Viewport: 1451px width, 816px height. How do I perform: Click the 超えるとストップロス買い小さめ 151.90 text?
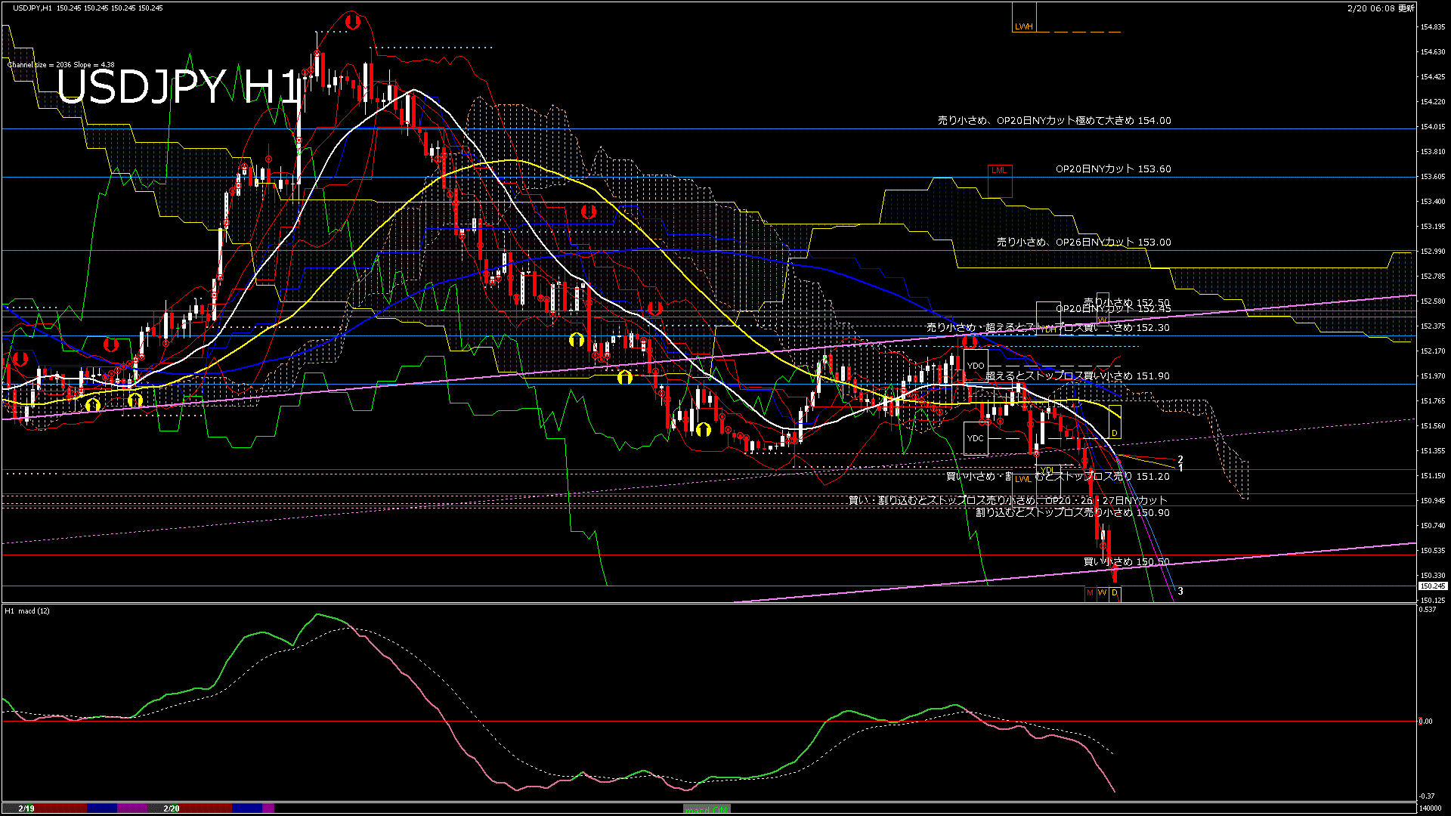pyautogui.click(x=1078, y=376)
